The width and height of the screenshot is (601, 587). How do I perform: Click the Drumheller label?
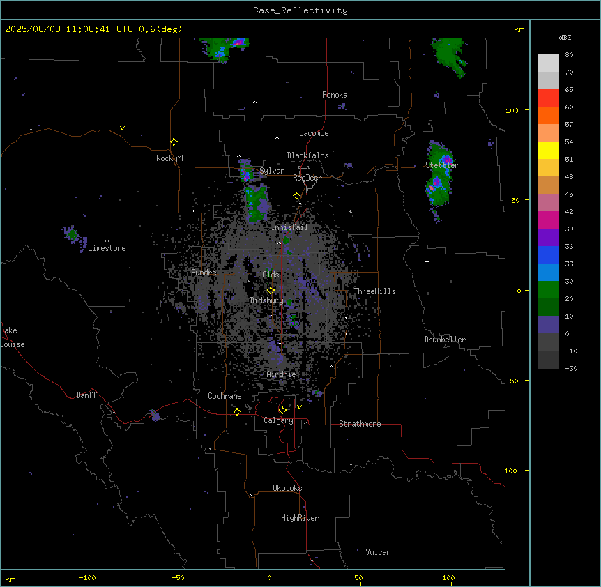445,340
